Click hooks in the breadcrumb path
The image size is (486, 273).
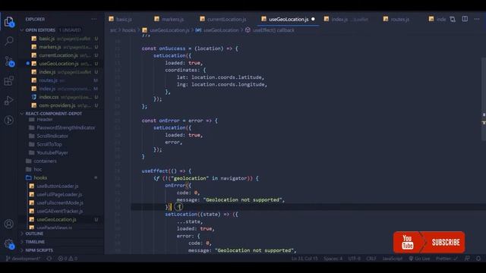coord(128,30)
